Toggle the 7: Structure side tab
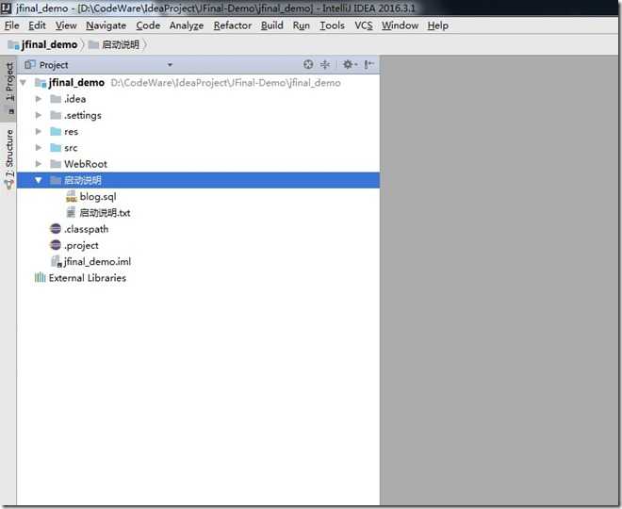This screenshot has height=509, width=622. [x=8, y=158]
